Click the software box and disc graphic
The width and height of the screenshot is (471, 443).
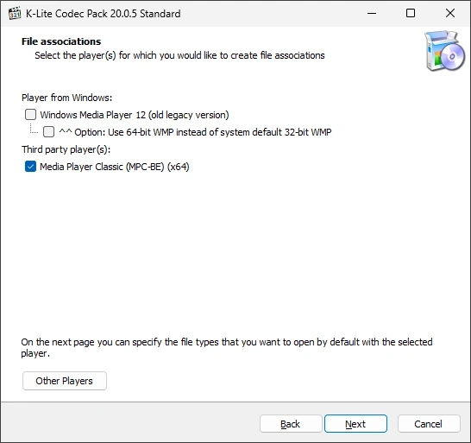(x=444, y=51)
